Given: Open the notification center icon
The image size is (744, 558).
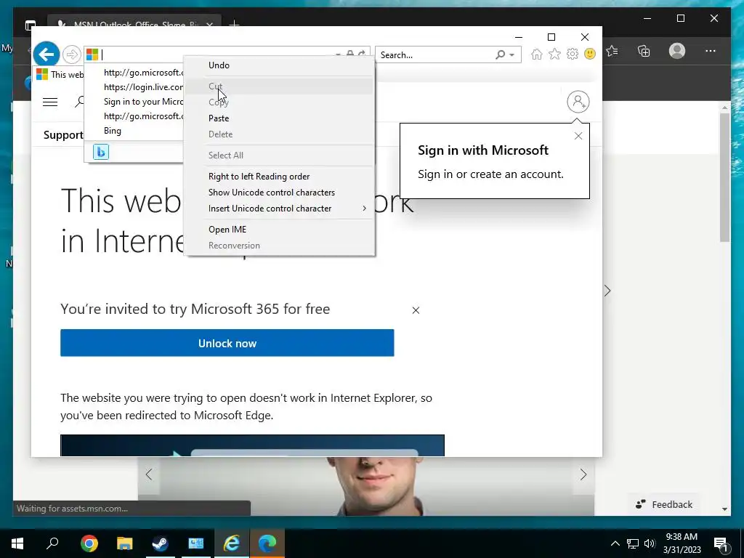Looking at the screenshot, I should coord(721,544).
